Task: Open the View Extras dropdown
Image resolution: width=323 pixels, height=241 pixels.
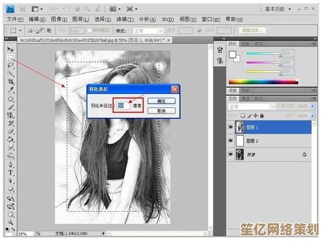Action: point(37,9)
